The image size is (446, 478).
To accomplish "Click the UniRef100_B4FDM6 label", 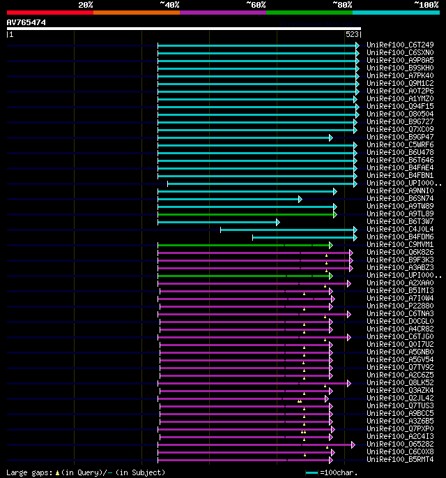I will (x=400, y=237).
